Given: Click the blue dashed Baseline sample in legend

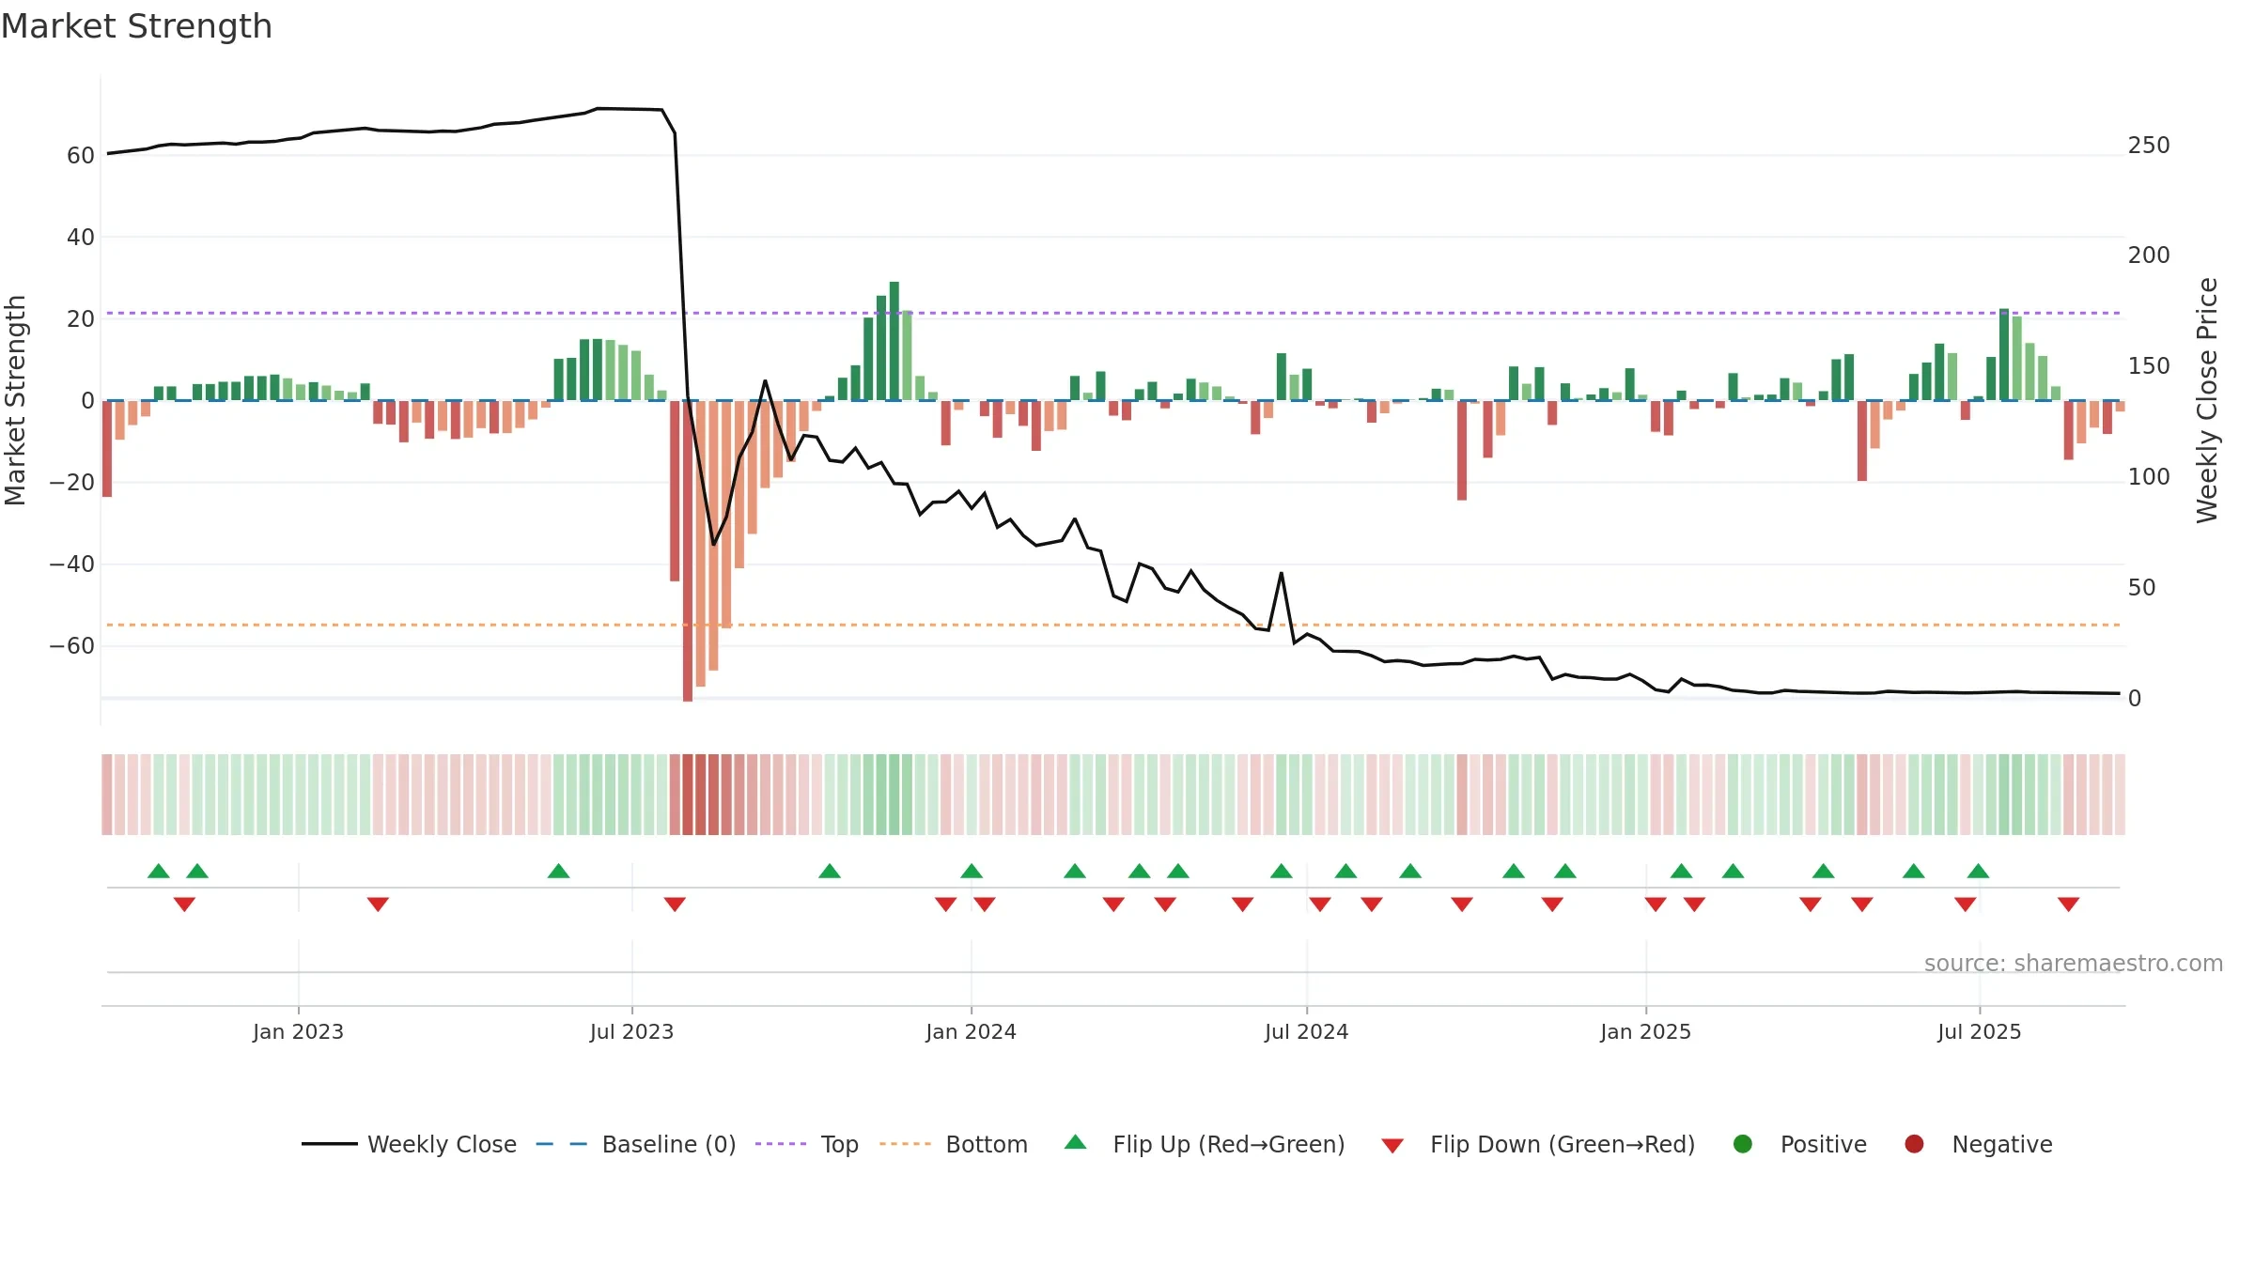Looking at the screenshot, I should [562, 1144].
